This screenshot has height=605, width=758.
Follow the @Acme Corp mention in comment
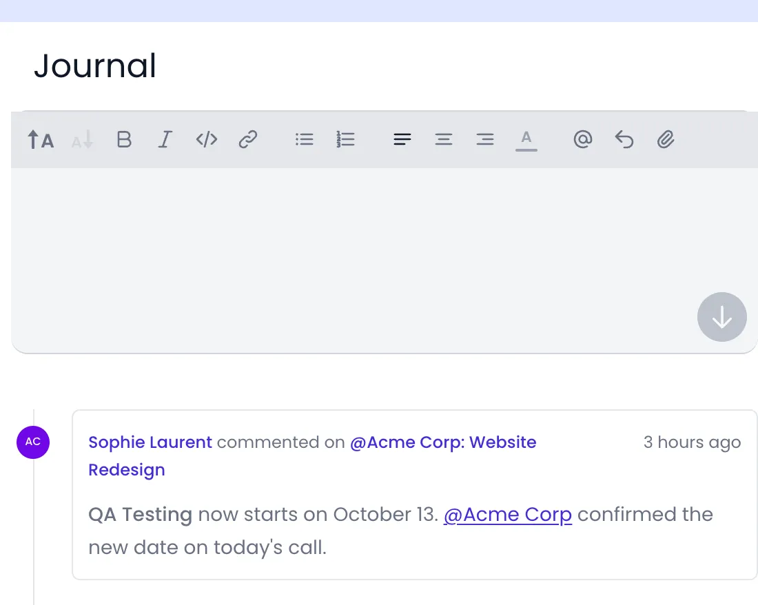pyautogui.click(x=508, y=515)
